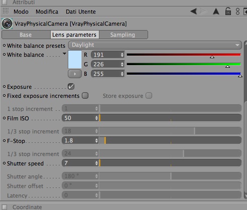Click the color mode arrow button beside B

click(75, 74)
